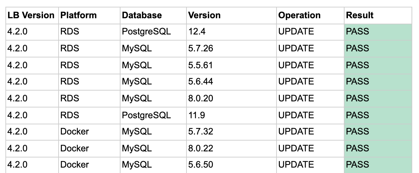
Task: Select the Result column header
Action: coord(378,16)
